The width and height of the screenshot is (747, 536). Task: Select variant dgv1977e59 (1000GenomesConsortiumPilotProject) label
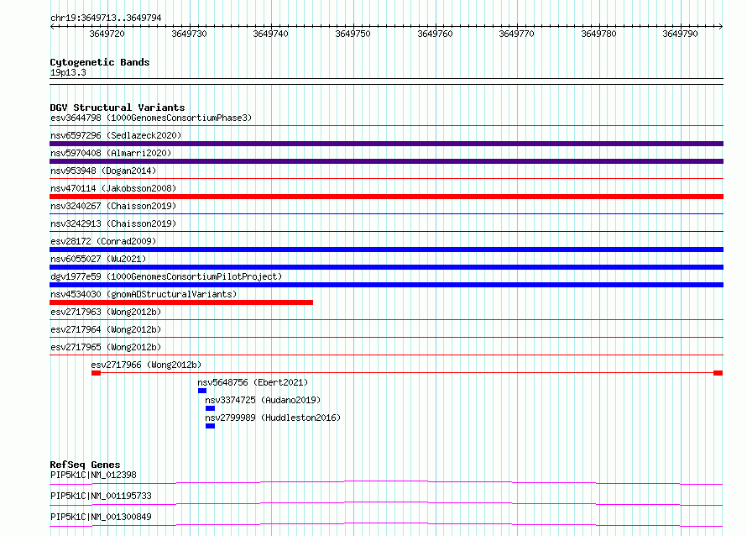tap(166, 276)
